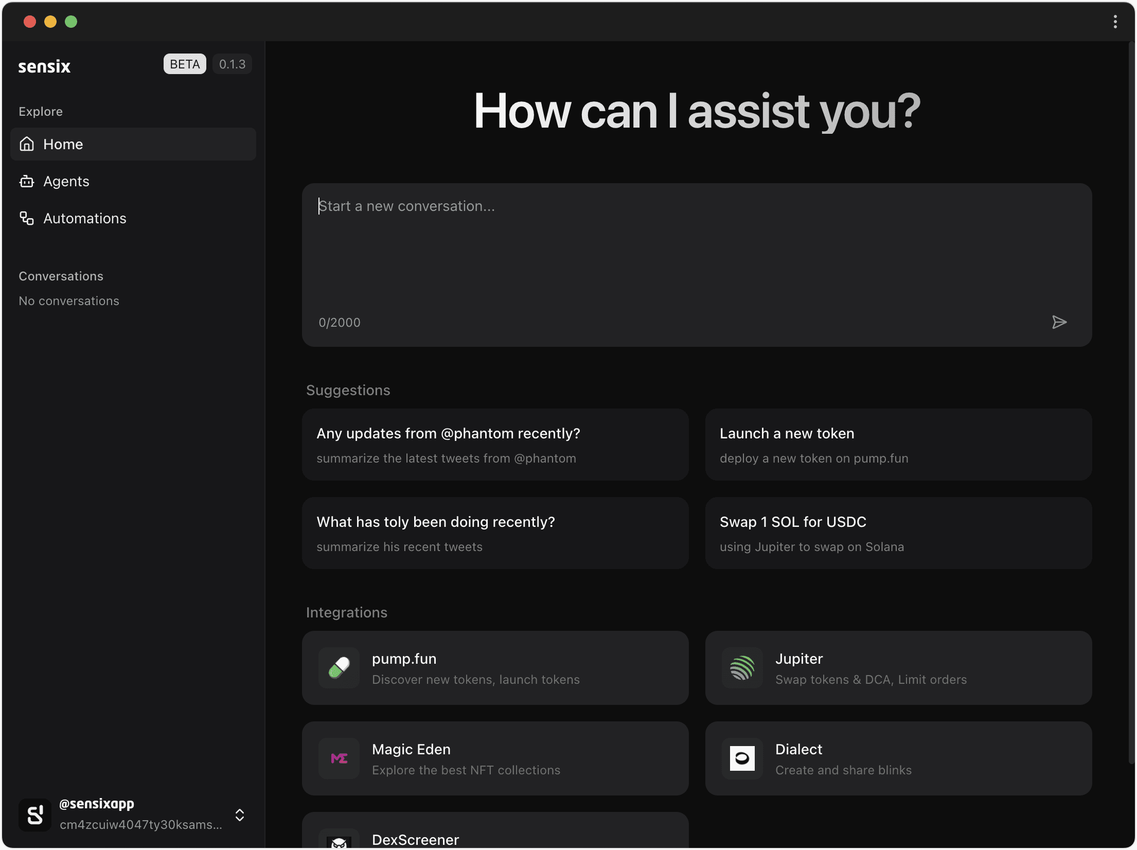
Task: Click the Suggestions heading
Action: 348,391
